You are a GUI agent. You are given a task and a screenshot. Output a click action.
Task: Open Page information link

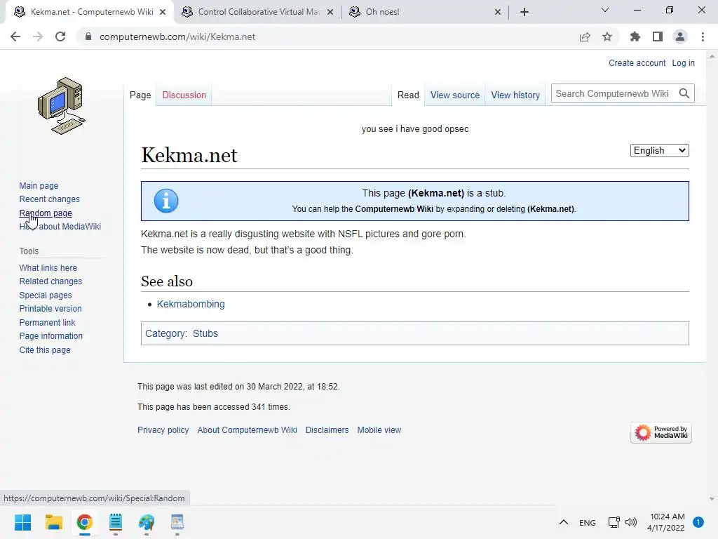pyautogui.click(x=50, y=336)
